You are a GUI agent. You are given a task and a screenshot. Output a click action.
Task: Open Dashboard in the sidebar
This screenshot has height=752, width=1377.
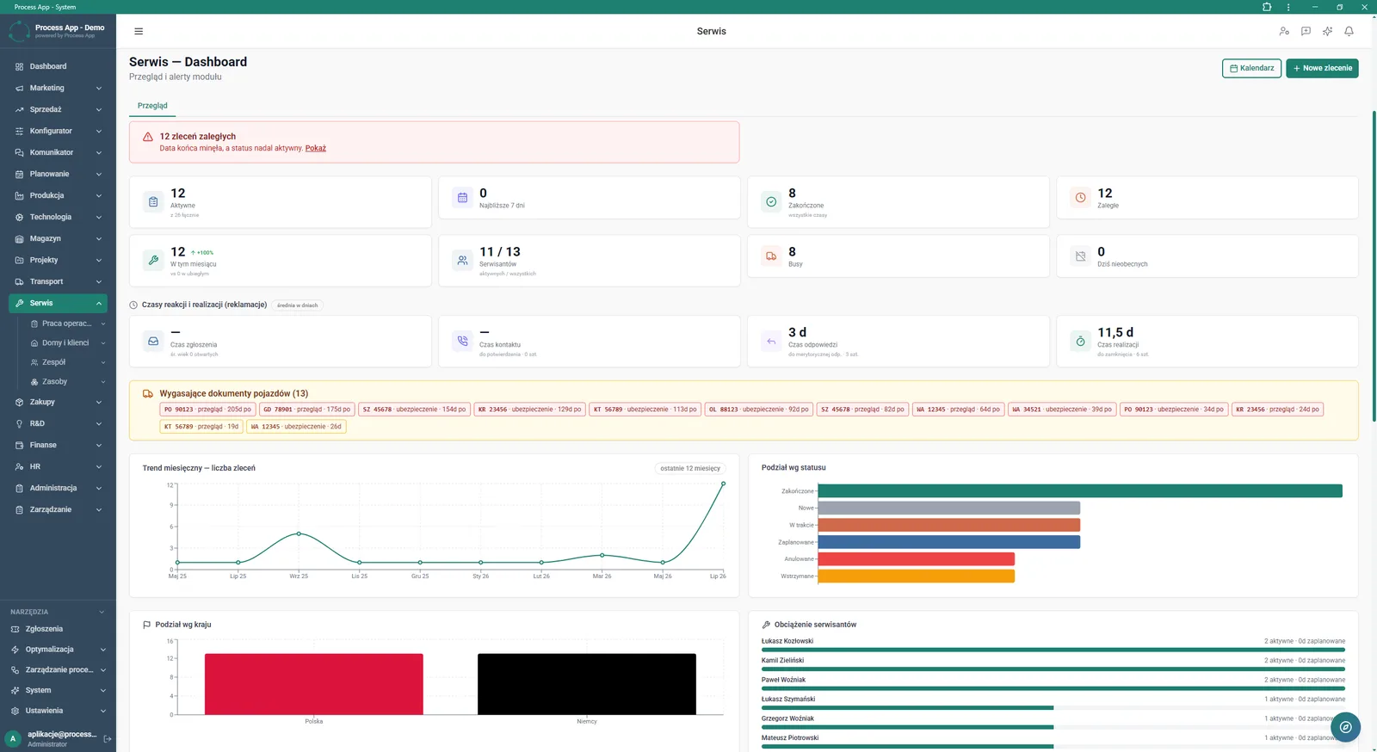[58, 66]
